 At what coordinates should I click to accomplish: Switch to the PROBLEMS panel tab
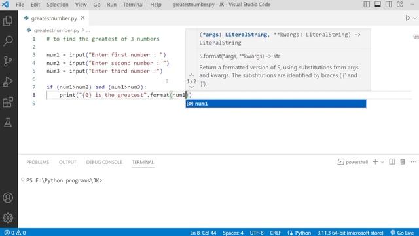click(x=38, y=162)
